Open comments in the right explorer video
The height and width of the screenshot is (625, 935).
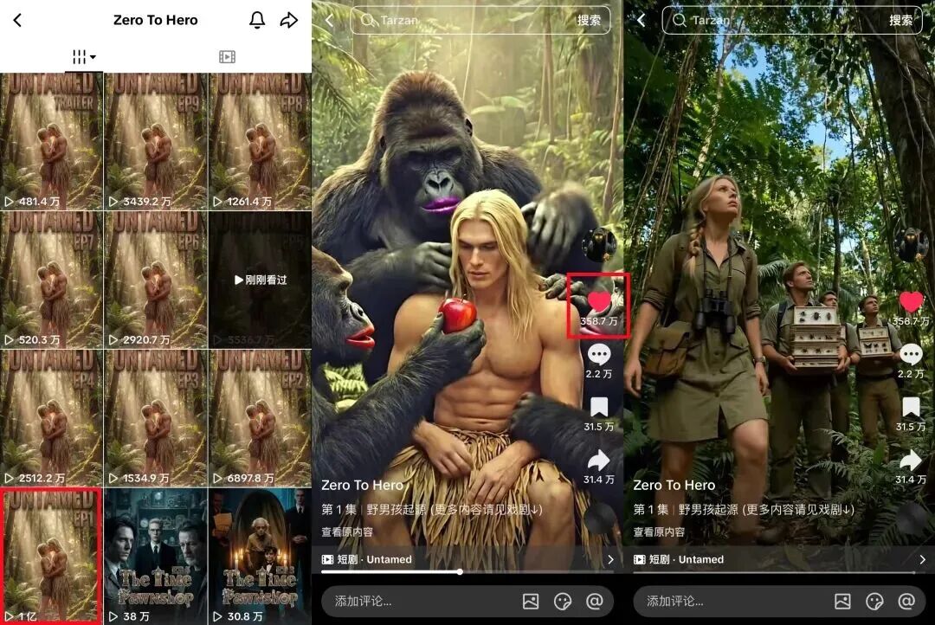coord(911,355)
